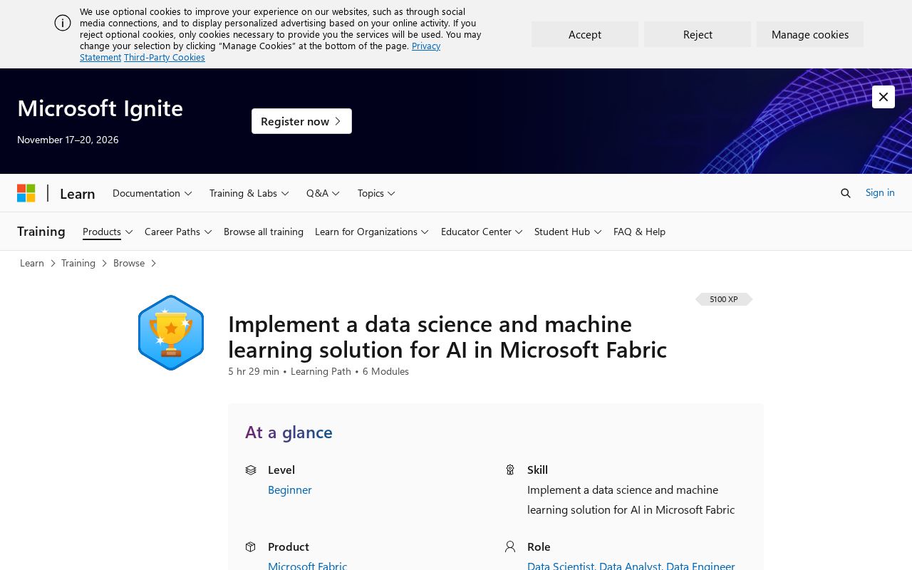Accept optional cookies
Screen dimensions: 912x570
coord(585,34)
